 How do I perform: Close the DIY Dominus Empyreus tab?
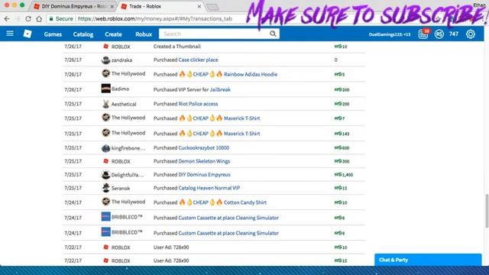coord(112,6)
